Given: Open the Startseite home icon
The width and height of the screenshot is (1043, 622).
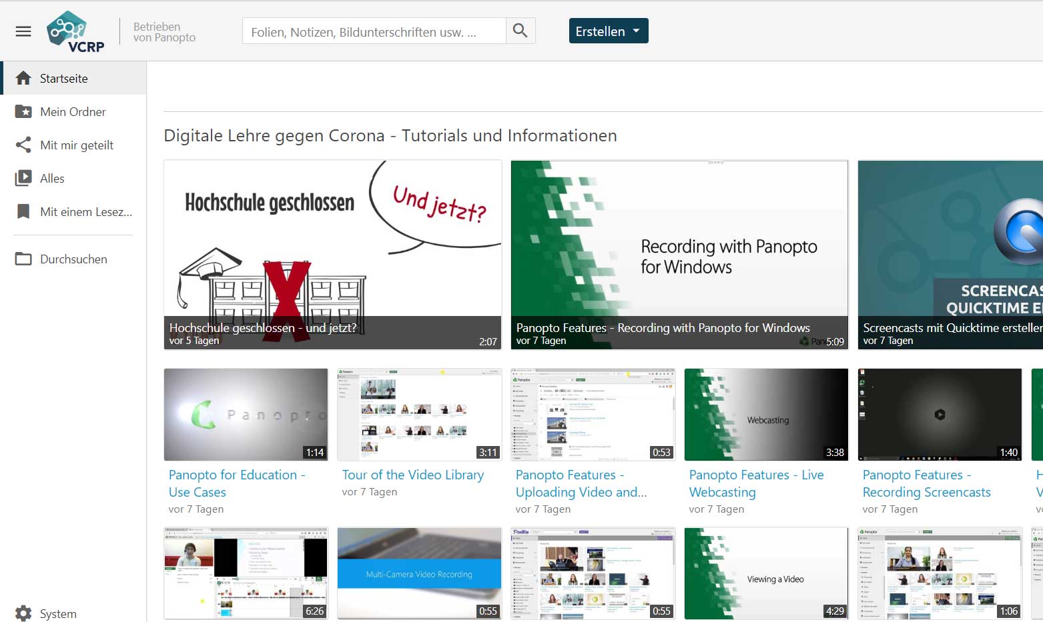Looking at the screenshot, I should point(23,78).
